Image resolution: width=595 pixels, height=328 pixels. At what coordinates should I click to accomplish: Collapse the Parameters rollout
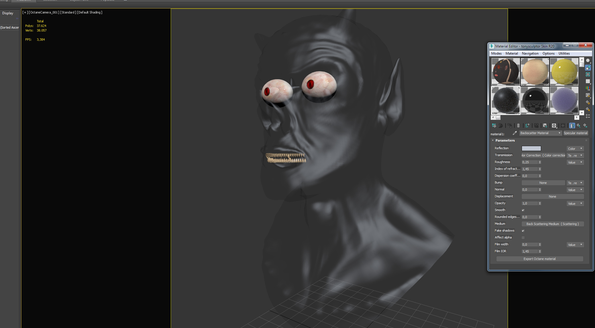[x=493, y=140]
